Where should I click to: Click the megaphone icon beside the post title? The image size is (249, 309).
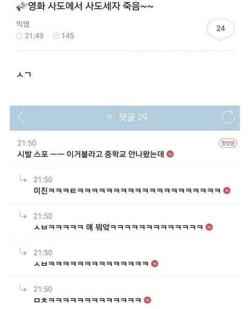click(21, 7)
